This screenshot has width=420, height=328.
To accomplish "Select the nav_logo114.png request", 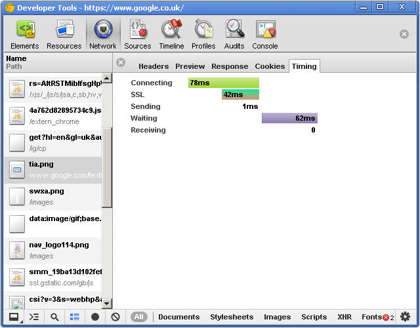I will point(53,251).
